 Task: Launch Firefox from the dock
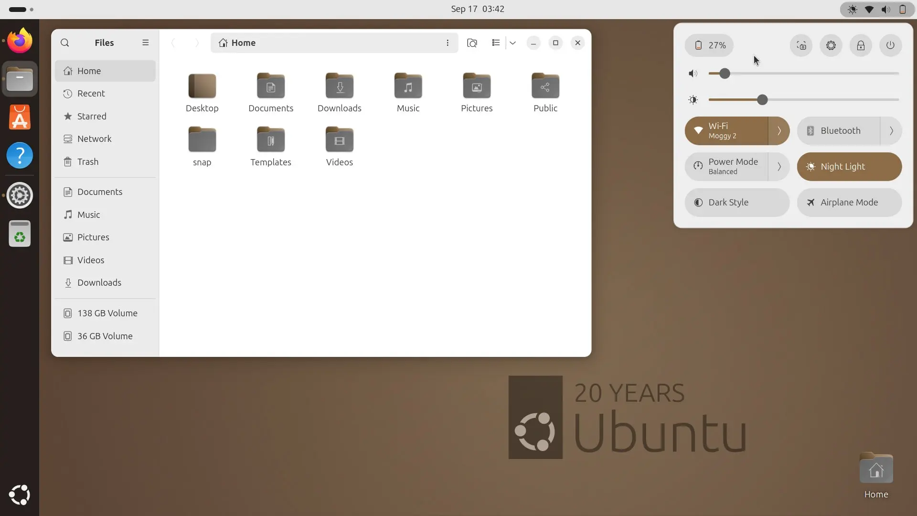(x=20, y=41)
